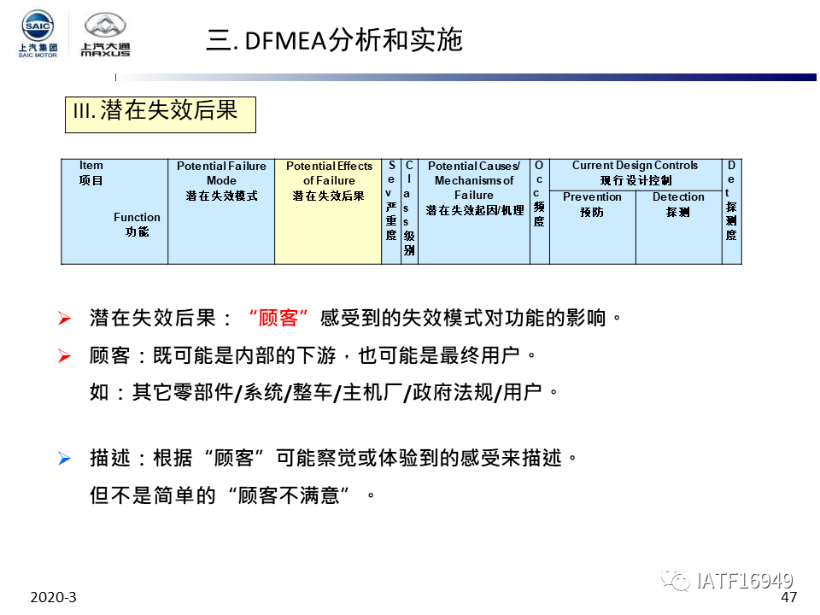The width and height of the screenshot is (820, 615).
Task: Click the blue arrow bullet beside 描述
Action: click(64, 459)
